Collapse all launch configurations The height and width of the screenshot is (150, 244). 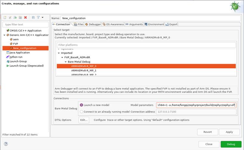[33, 17]
